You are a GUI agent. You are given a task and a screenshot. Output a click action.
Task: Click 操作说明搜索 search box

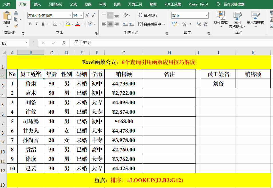tap(234, 4)
